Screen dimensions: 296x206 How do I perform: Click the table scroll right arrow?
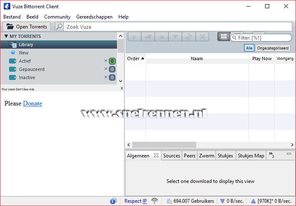(292, 145)
